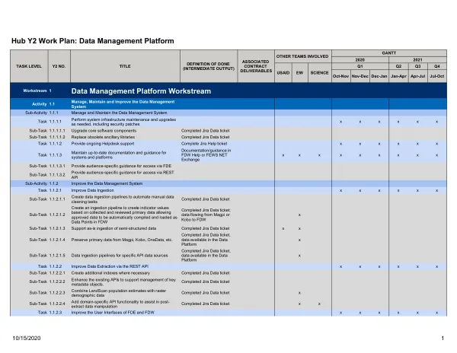Select the Nov-Dec column header
Screen dimensions: 457x353
point(360,76)
